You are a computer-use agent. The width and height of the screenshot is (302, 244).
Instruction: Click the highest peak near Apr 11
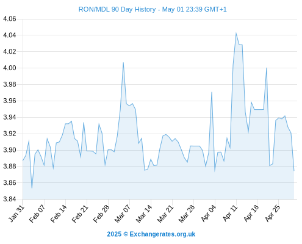pyautogui.click(x=236, y=33)
